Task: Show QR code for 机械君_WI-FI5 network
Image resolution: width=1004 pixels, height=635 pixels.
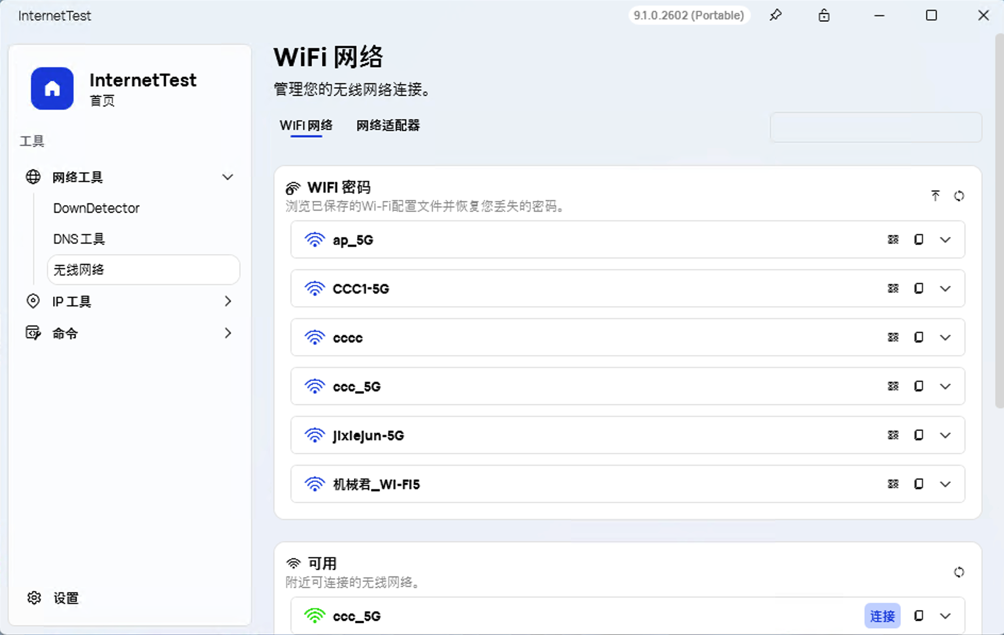Action: pyautogui.click(x=893, y=484)
